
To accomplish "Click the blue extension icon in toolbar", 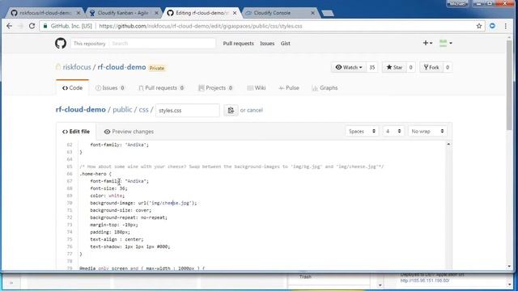I will click(x=492, y=26).
